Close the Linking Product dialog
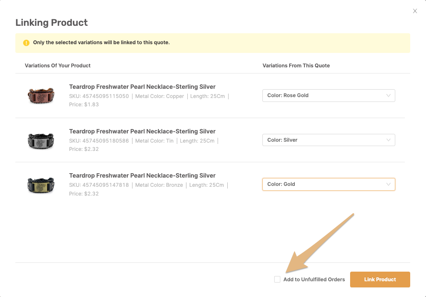The width and height of the screenshot is (426, 297). coord(415,11)
